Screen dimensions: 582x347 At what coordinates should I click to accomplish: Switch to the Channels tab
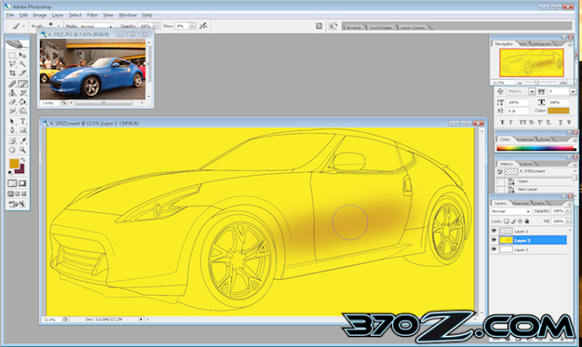tap(521, 203)
